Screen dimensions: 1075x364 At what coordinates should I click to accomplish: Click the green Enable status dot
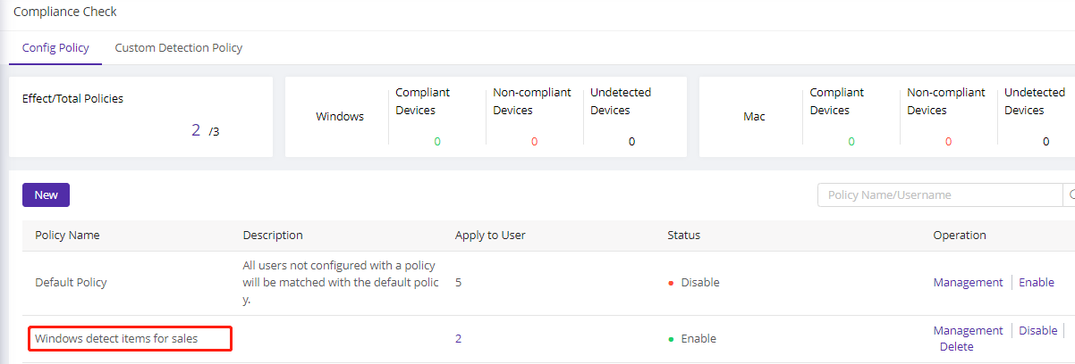(671, 340)
